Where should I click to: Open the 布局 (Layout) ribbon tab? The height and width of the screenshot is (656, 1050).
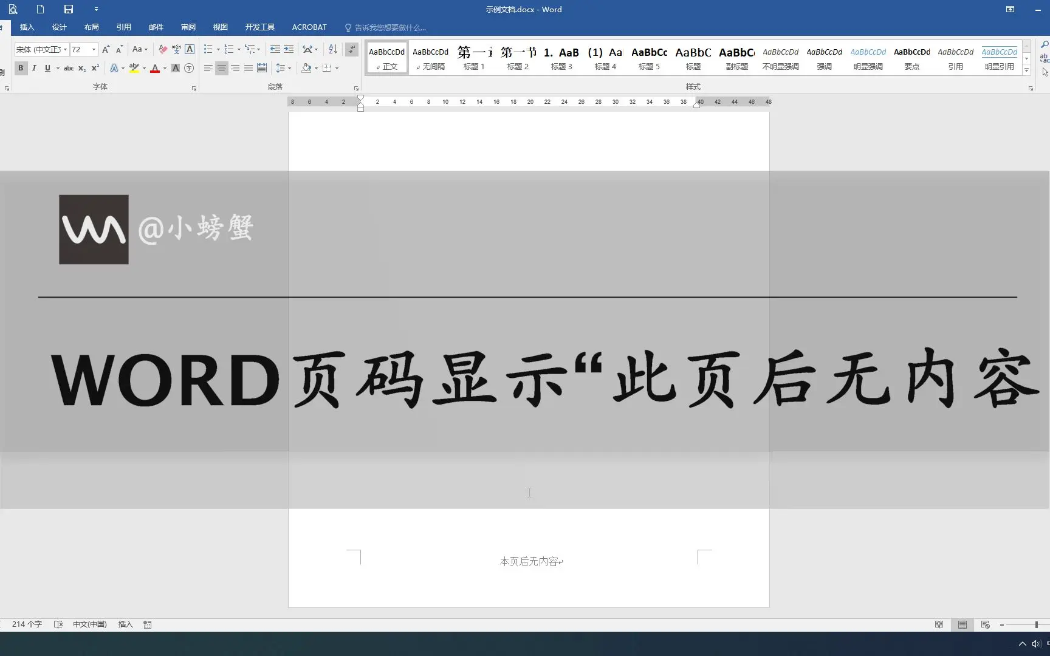[x=91, y=27]
